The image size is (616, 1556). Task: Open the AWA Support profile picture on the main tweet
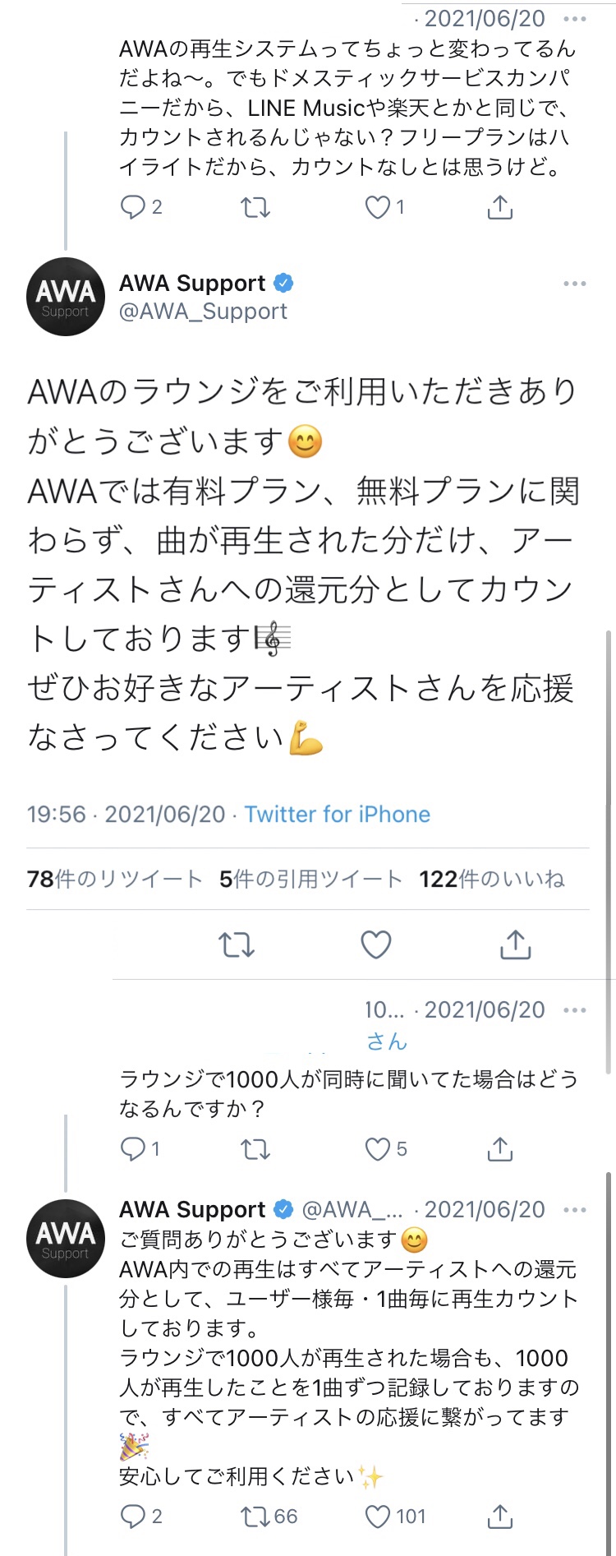coord(66,297)
